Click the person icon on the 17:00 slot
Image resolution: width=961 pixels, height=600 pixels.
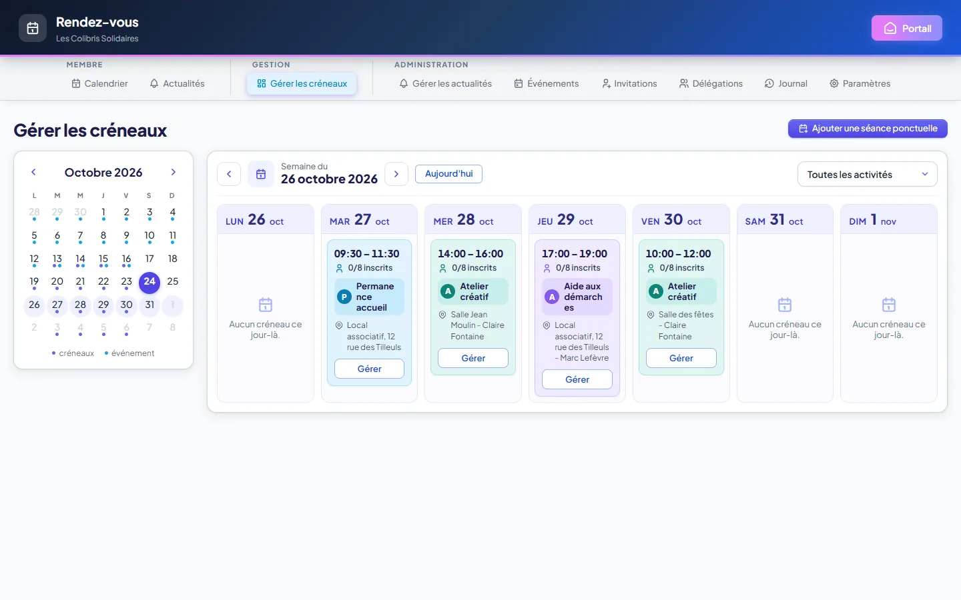(547, 268)
